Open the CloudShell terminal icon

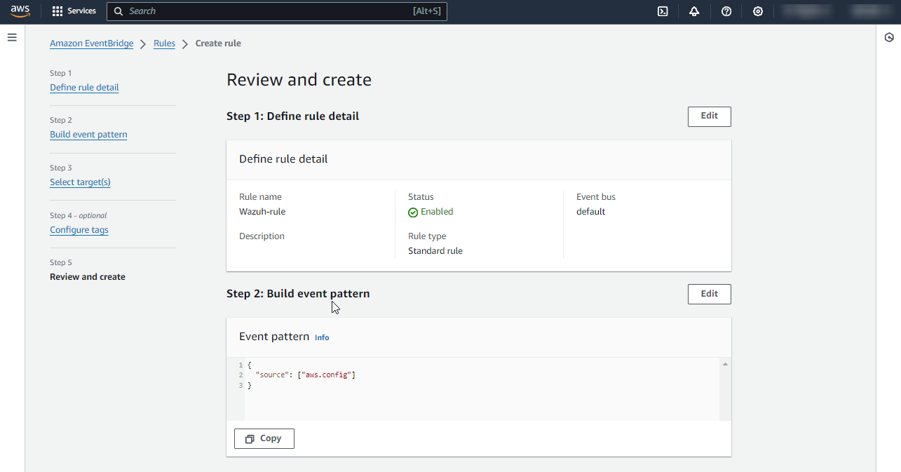663,11
